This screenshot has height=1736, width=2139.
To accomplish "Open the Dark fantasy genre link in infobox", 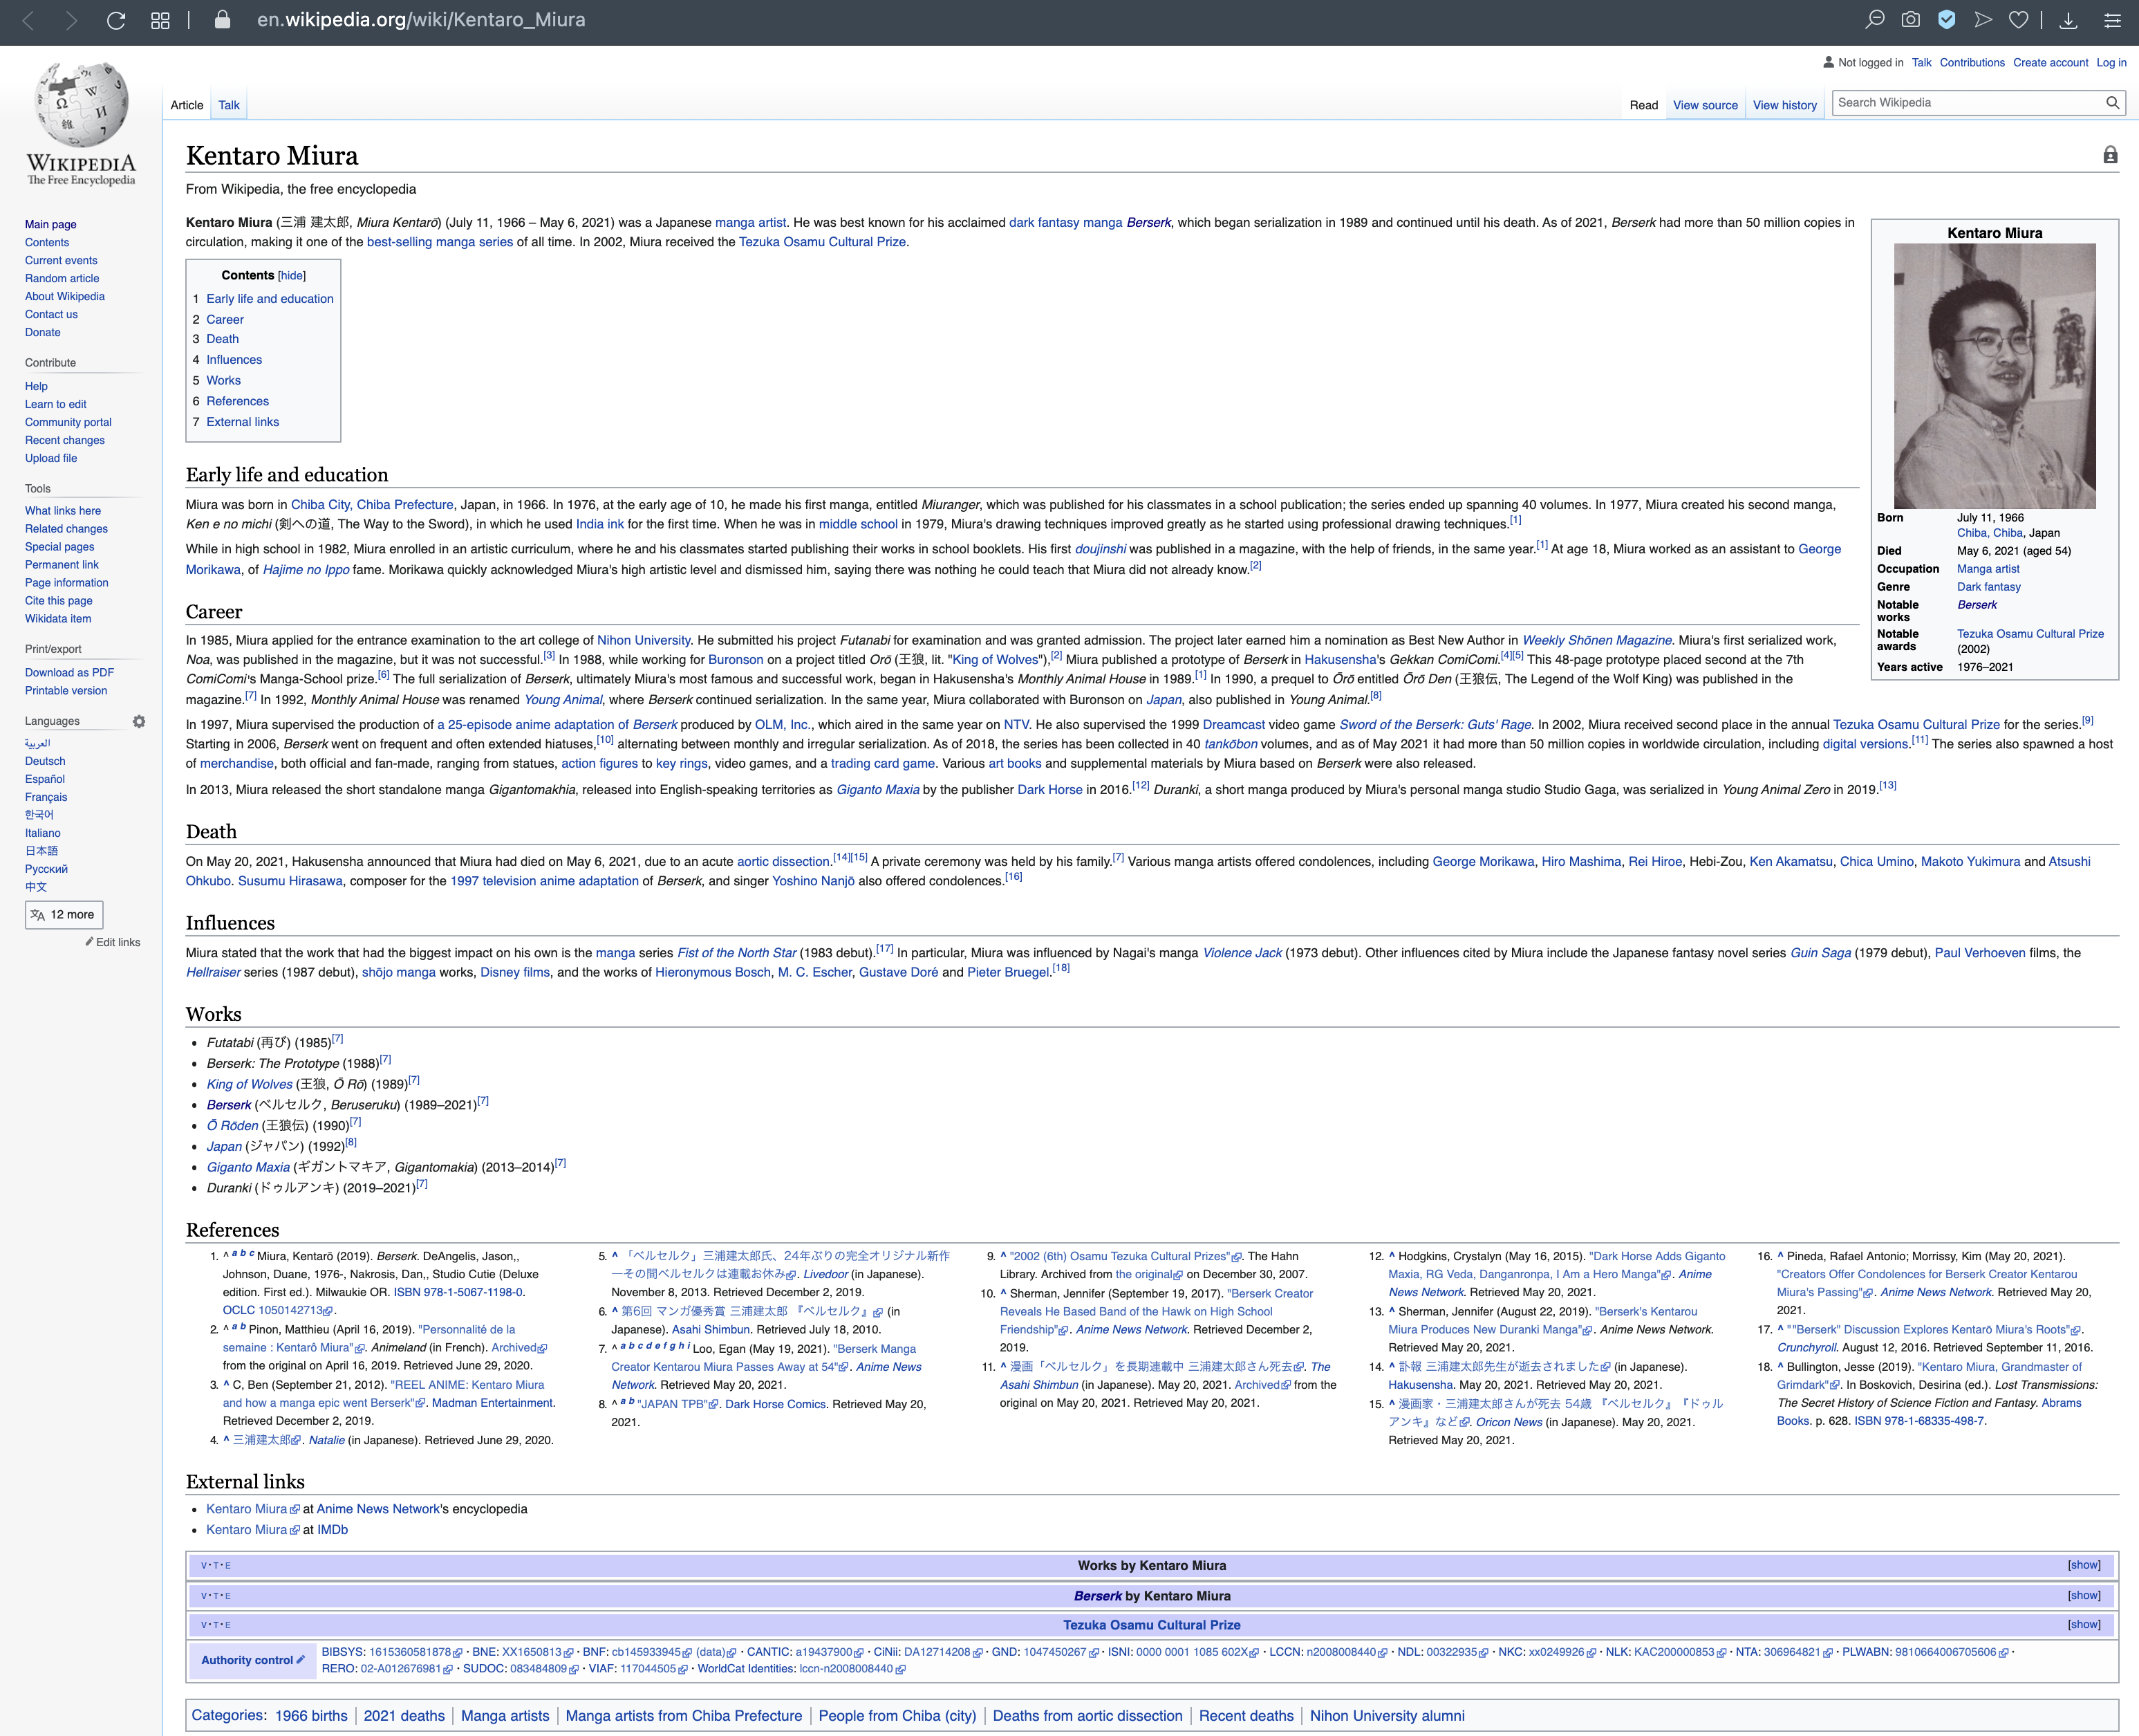I will tap(1988, 587).
